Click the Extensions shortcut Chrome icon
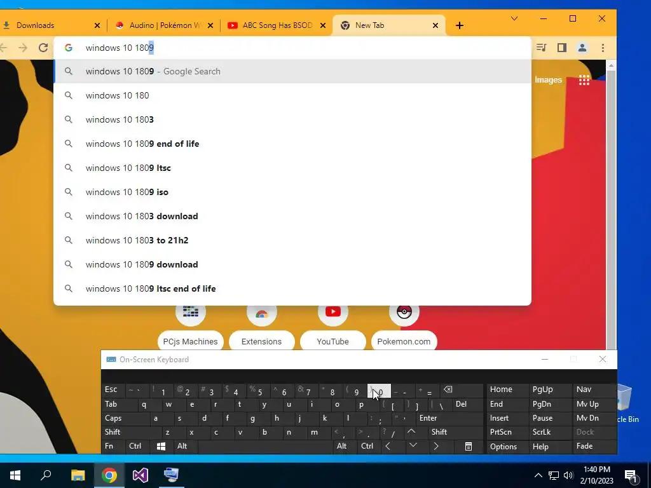This screenshot has width=651, height=488. (261, 313)
